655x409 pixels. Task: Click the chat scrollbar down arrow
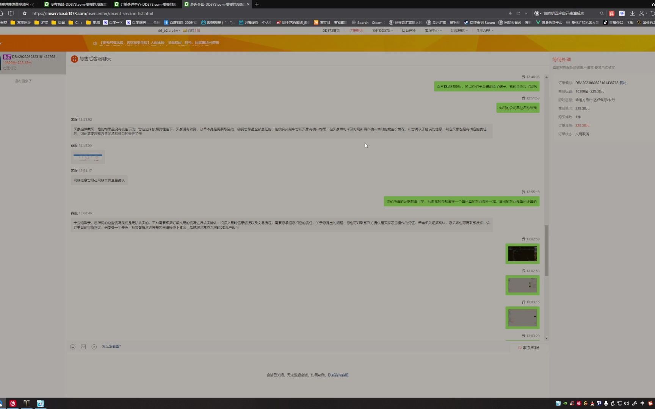[x=546, y=338]
